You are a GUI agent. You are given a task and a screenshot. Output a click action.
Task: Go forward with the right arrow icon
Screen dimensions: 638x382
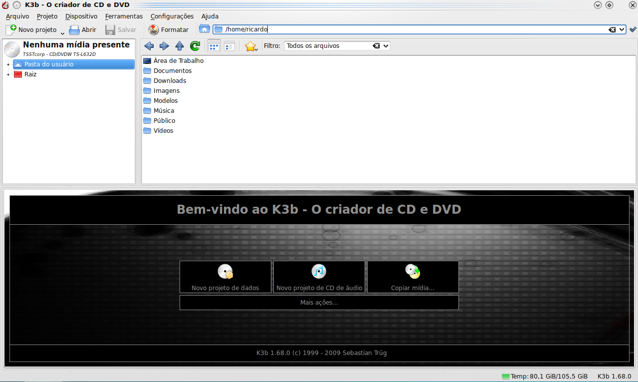pyautogui.click(x=164, y=46)
